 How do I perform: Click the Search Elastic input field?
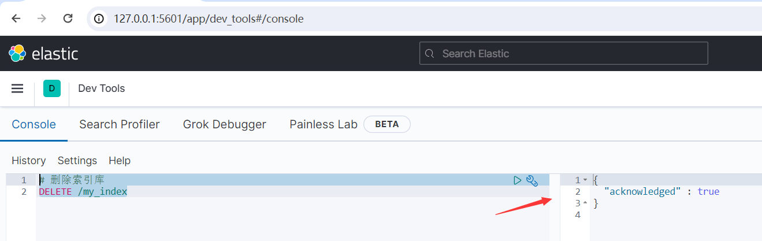pos(564,53)
